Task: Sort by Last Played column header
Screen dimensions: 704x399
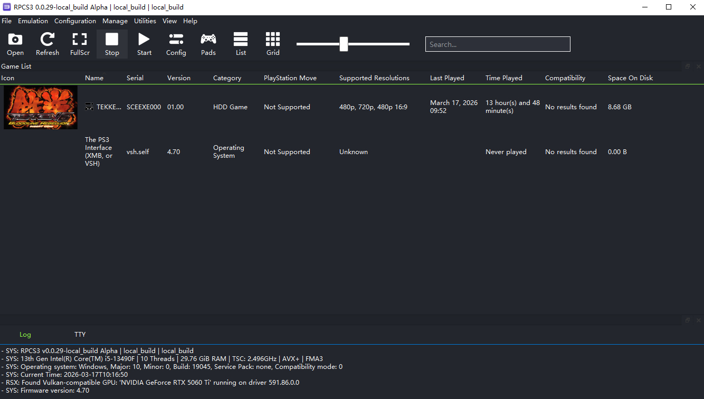Action: [447, 78]
